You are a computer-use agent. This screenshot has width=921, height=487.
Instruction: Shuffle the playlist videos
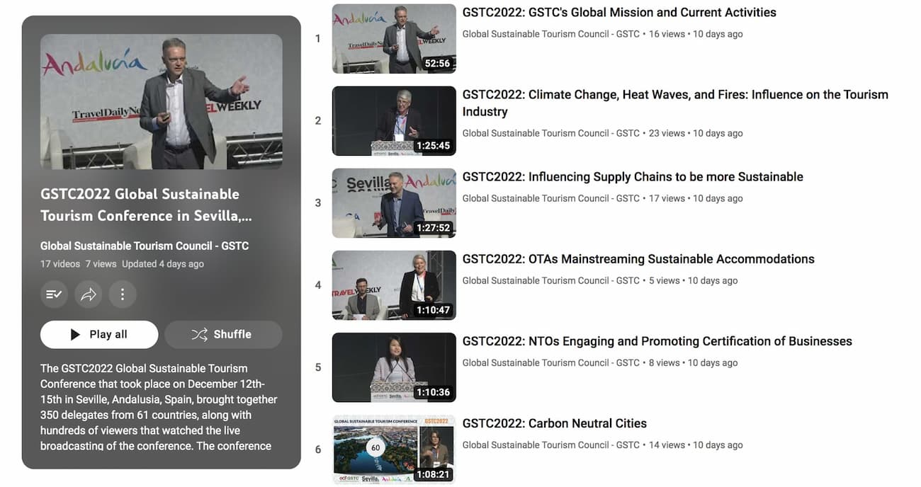point(223,335)
